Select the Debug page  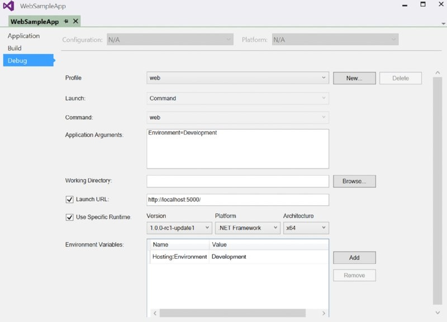[x=28, y=60]
